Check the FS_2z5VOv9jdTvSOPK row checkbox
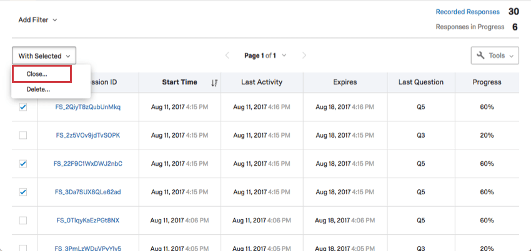This screenshot has width=531, height=251. (23, 135)
